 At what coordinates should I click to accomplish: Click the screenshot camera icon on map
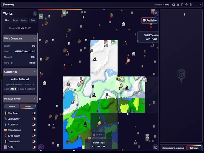click(x=156, y=147)
